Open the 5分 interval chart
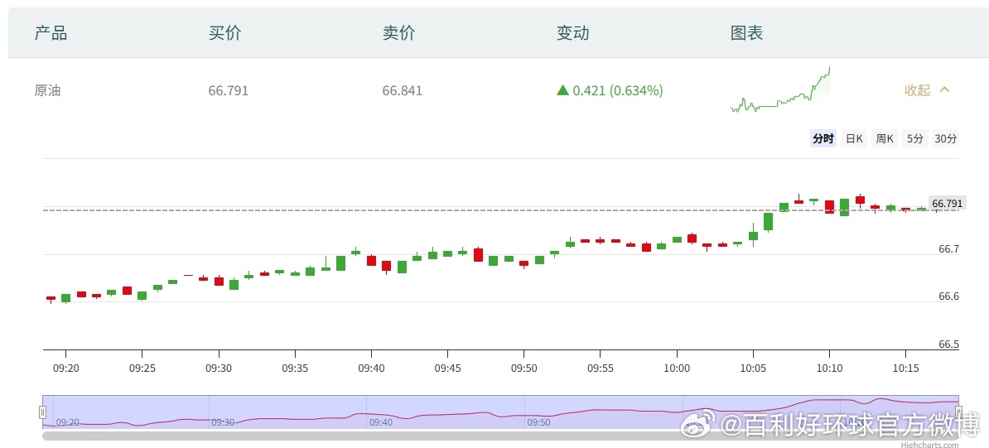The image size is (989, 448). pyautogui.click(x=914, y=139)
